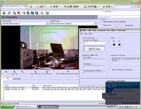The image size is (141, 109).
Task: Expand the Video Device dropdown
Action: click(47, 24)
